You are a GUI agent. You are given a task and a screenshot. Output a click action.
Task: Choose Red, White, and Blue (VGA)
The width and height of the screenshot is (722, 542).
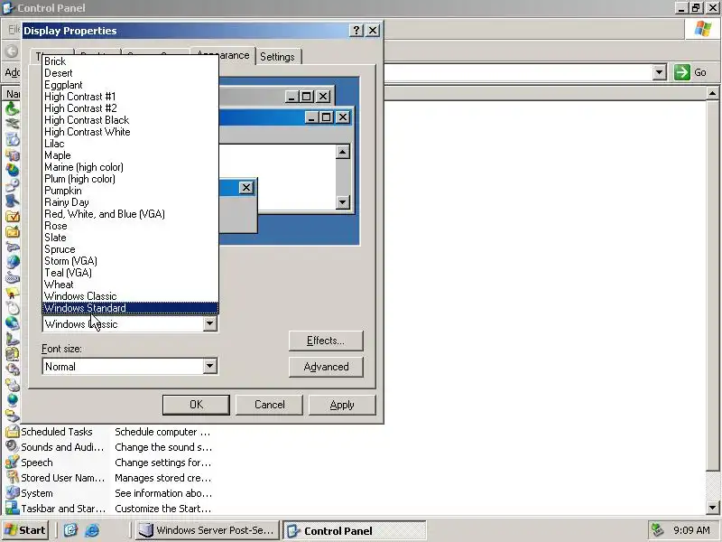130,214
